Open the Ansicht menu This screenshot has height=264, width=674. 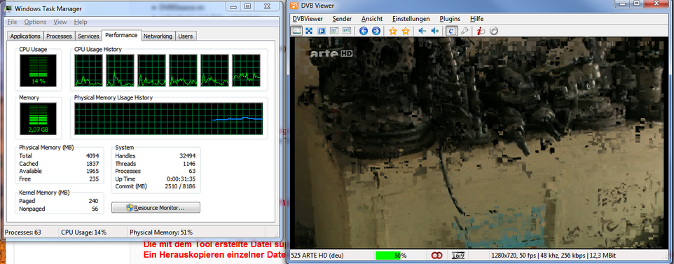coord(372,19)
